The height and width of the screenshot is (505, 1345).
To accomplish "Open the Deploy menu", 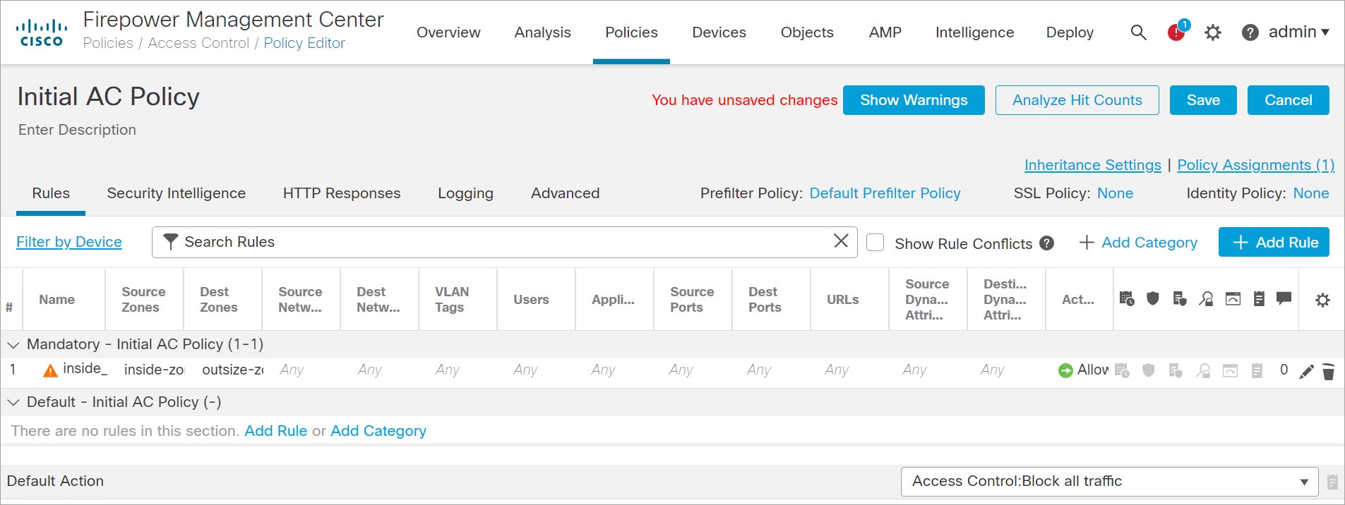I will [1070, 32].
